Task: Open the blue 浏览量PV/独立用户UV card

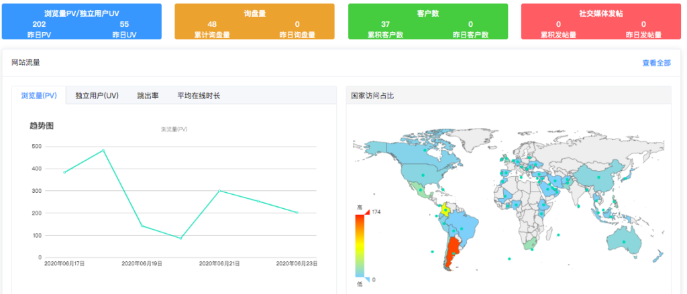Action: 82,21
